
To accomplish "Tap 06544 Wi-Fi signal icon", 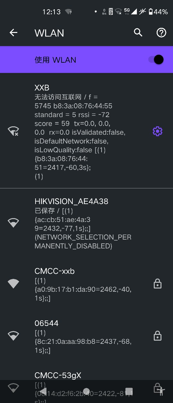I will point(13,335).
